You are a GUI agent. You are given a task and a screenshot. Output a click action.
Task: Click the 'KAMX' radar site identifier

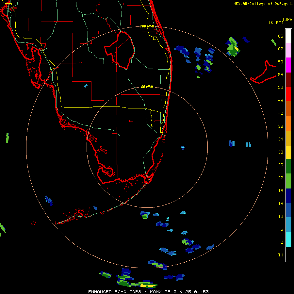[156, 292]
